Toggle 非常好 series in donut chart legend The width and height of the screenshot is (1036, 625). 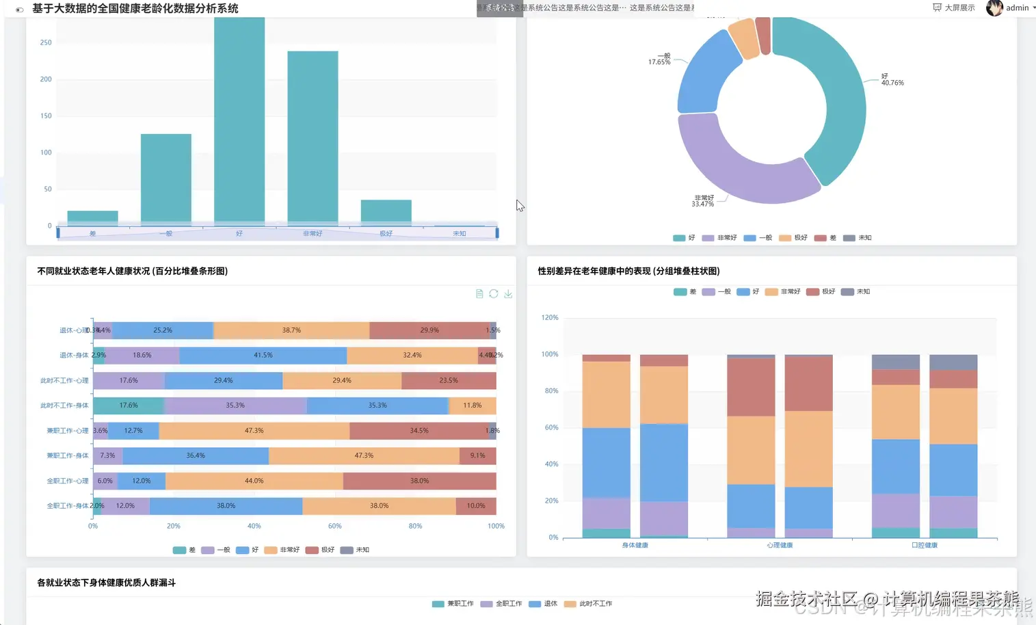pyautogui.click(x=719, y=238)
